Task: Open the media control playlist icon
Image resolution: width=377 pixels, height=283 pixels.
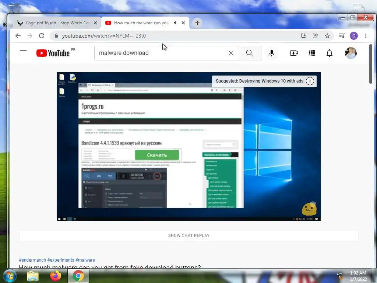Action: 342,36
